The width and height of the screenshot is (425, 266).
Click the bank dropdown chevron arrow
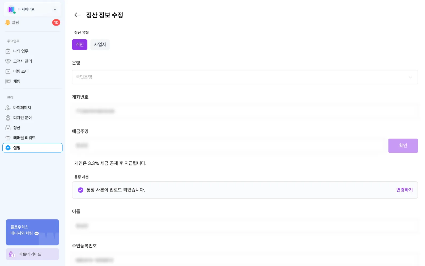[410, 77]
